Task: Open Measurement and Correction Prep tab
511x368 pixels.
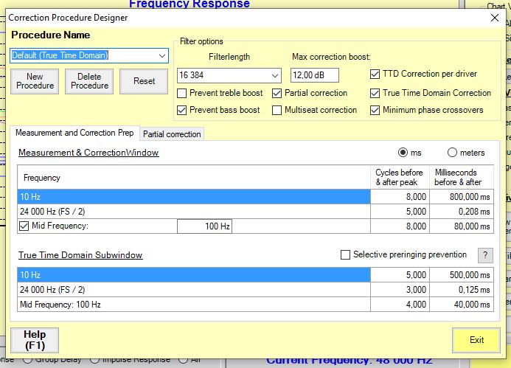Action: click(74, 133)
